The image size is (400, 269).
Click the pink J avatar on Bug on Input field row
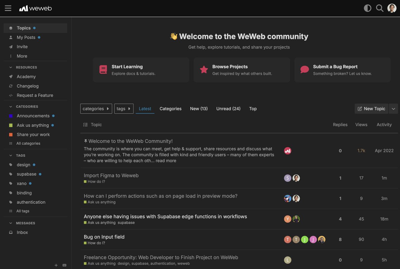pos(313,239)
